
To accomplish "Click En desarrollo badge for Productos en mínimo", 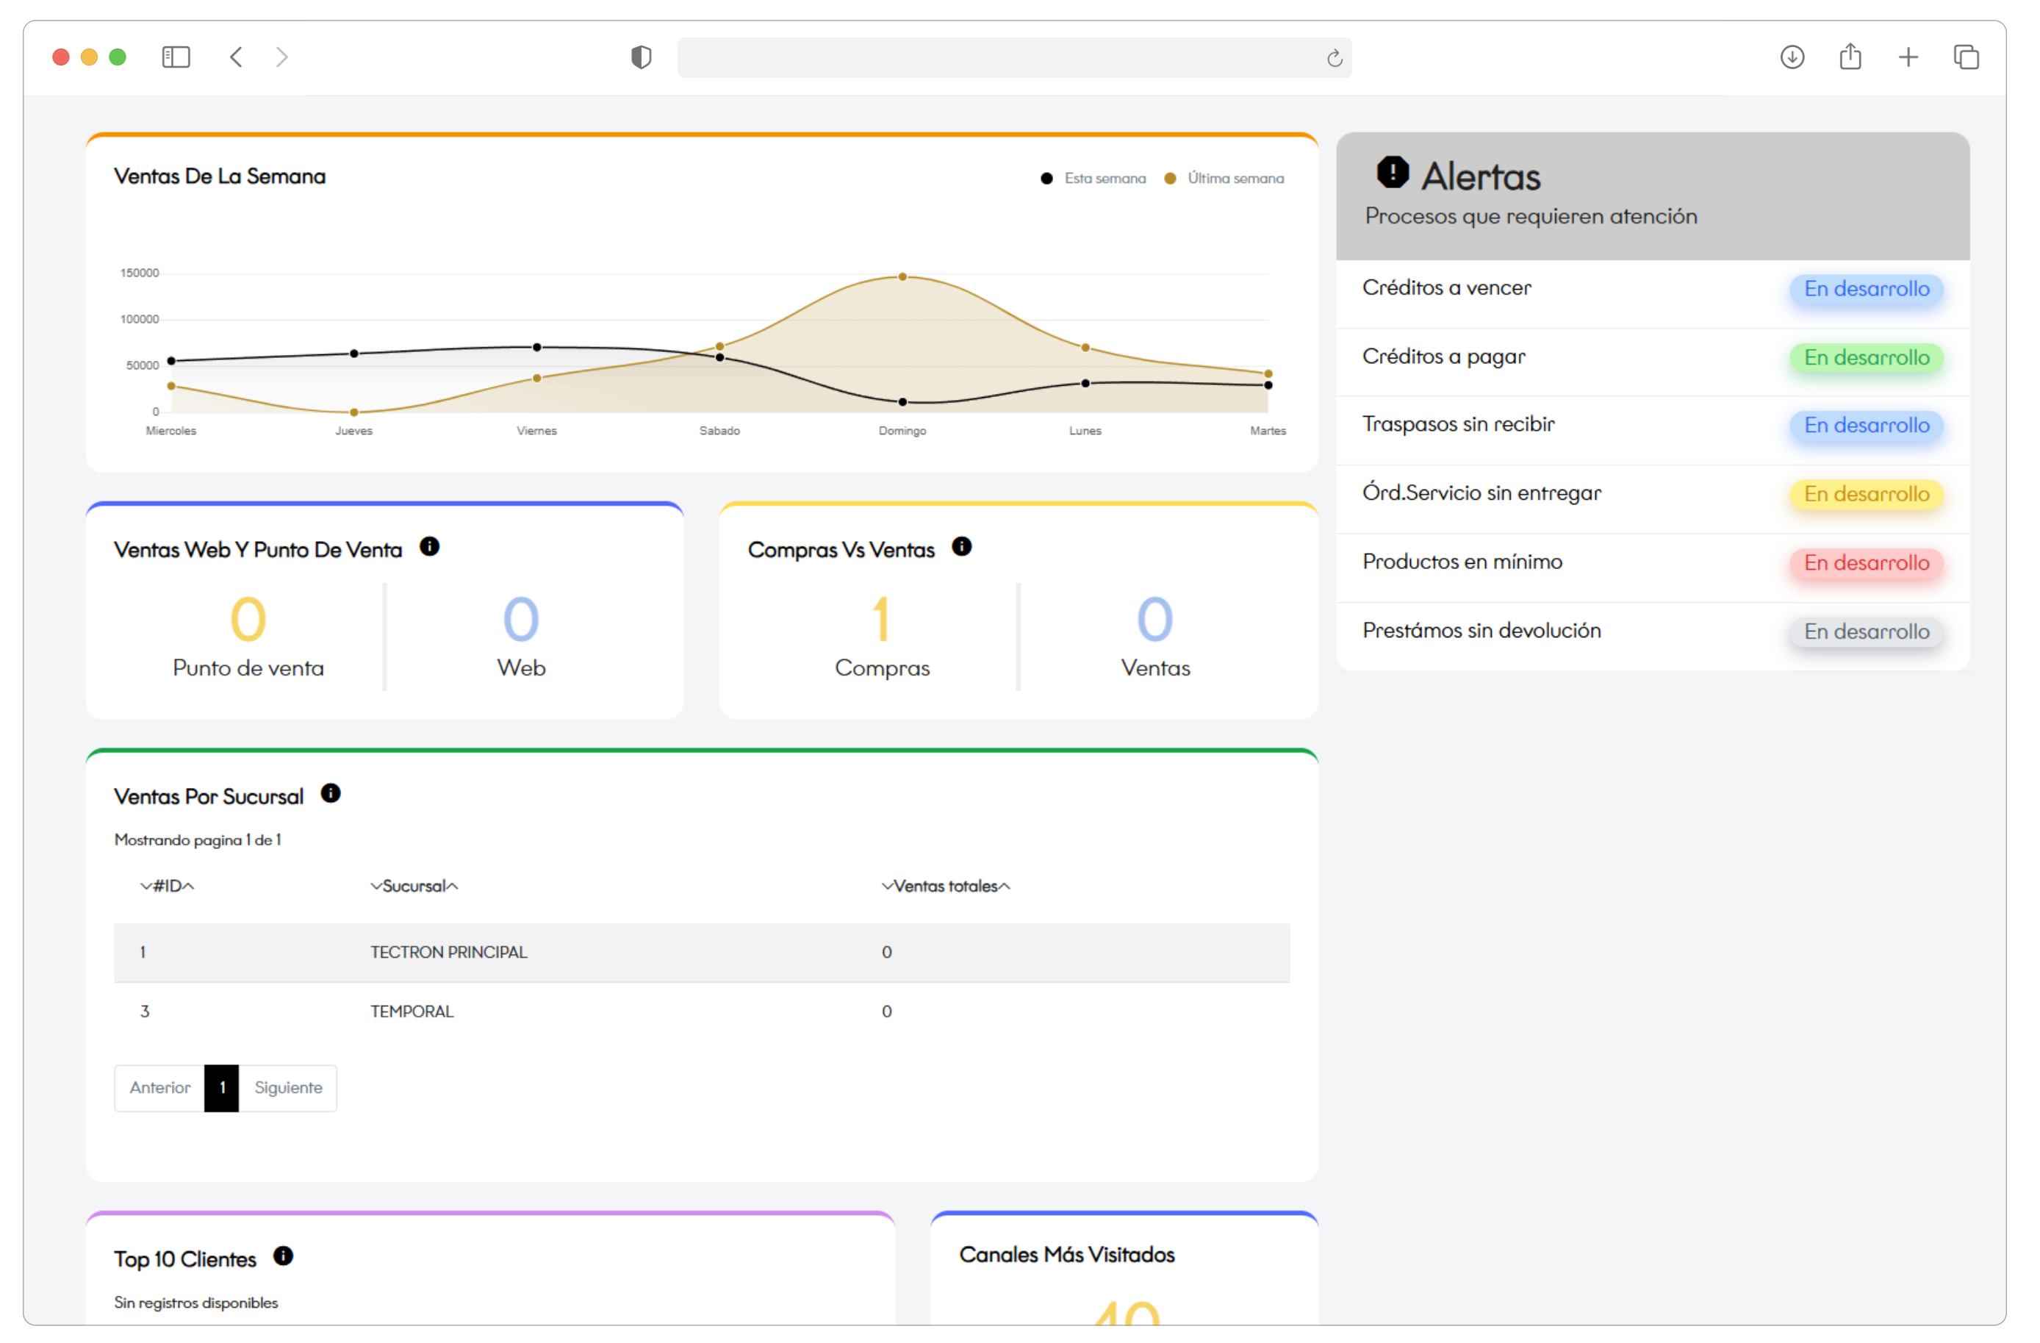I will coord(1867,562).
